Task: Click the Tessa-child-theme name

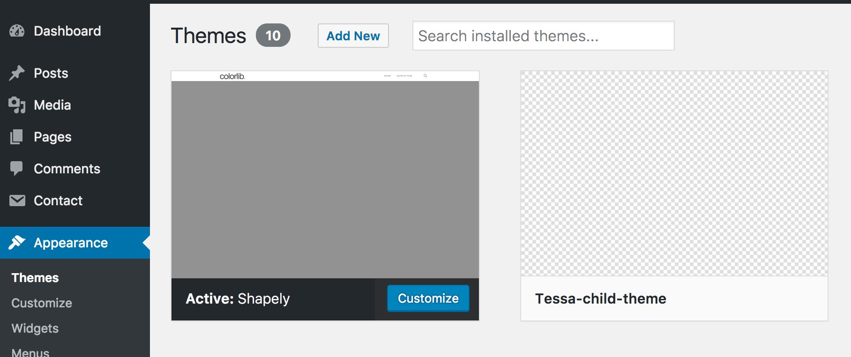Action: 601,298
